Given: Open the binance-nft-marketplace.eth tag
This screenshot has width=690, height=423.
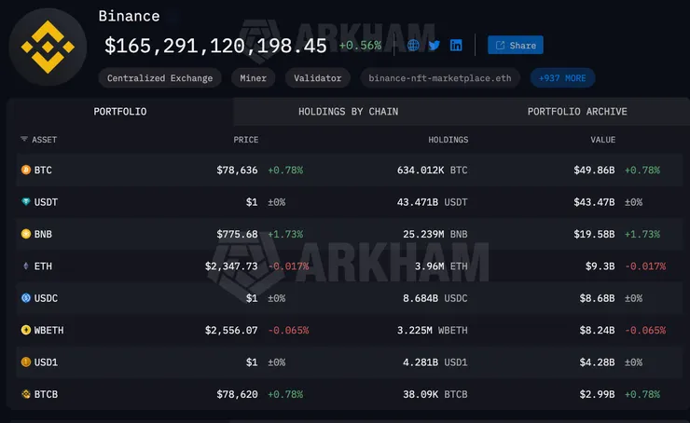Looking at the screenshot, I should [439, 78].
